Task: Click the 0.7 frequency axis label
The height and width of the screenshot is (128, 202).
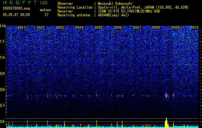Action: (3, 106)
